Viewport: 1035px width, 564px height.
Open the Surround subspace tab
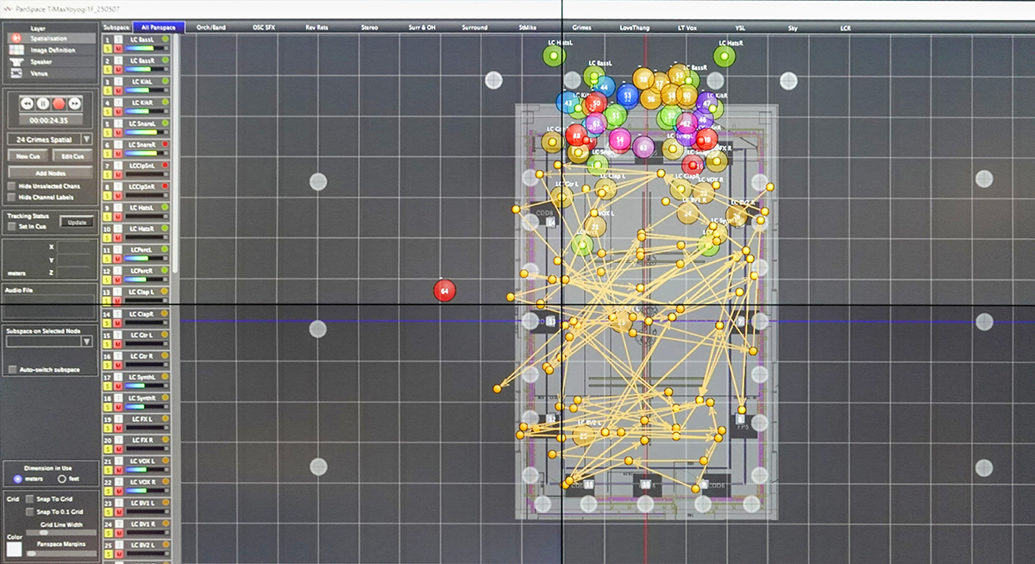click(x=474, y=28)
